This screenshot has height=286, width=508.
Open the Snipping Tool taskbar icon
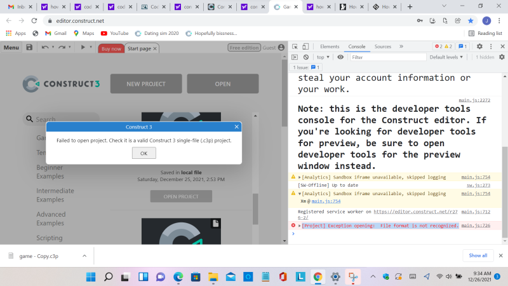pos(353,276)
